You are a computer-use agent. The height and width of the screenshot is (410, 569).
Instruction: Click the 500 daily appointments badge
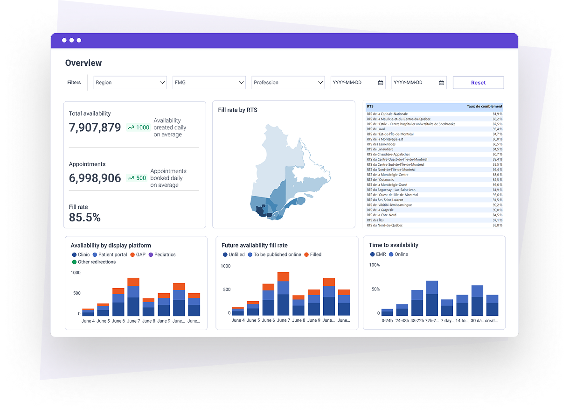136,178
